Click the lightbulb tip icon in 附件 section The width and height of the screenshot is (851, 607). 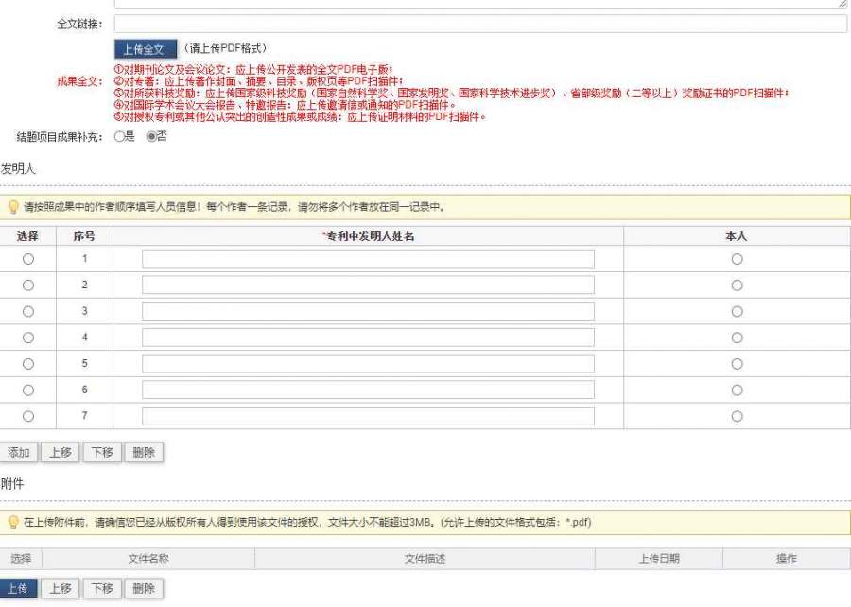pyautogui.click(x=13, y=522)
